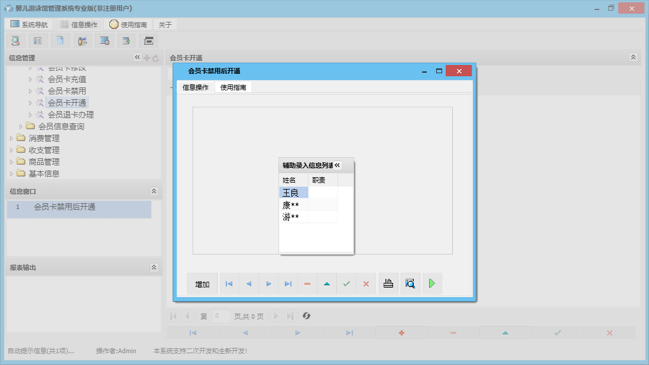Click the green checkmark save icon in the dialog
649x365 pixels.
click(346, 283)
